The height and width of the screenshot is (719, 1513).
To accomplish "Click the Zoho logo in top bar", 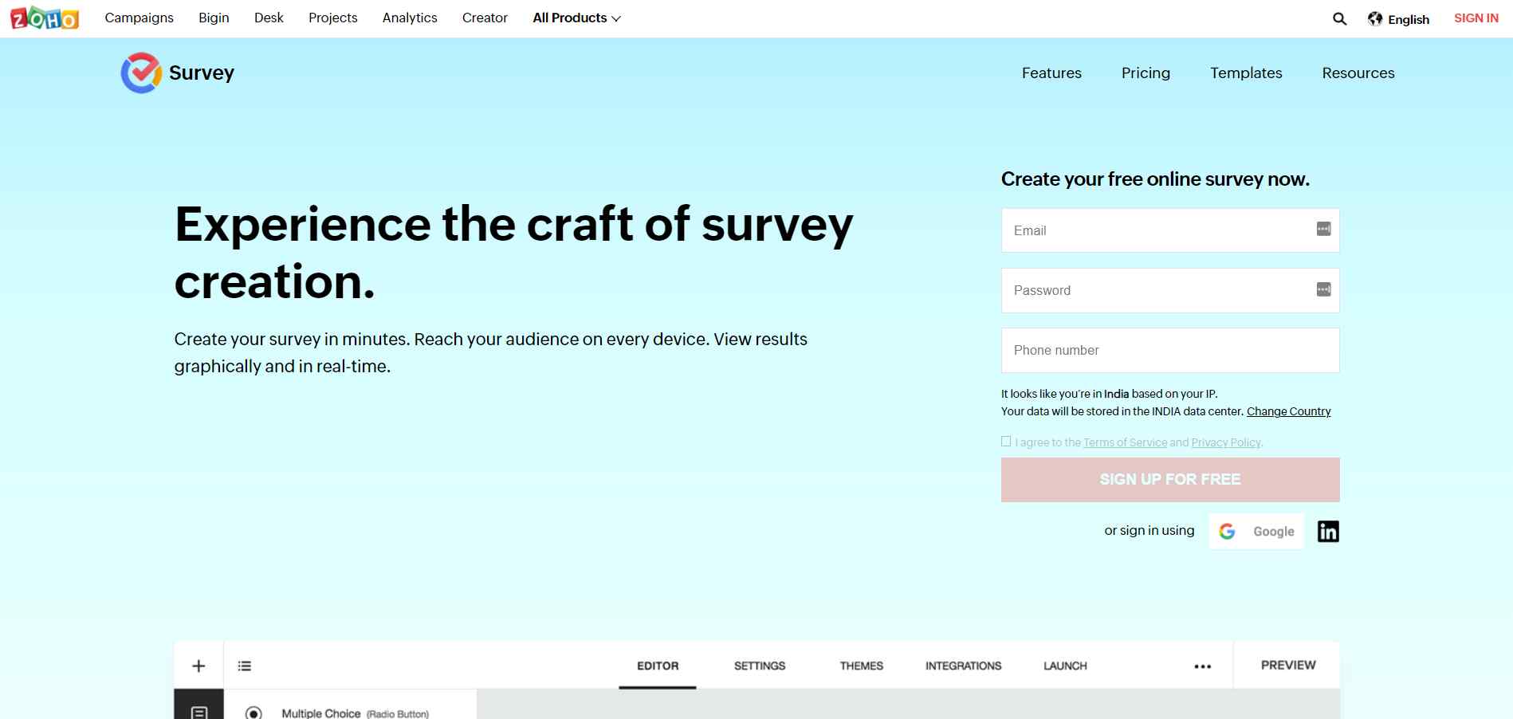I will 45,18.
